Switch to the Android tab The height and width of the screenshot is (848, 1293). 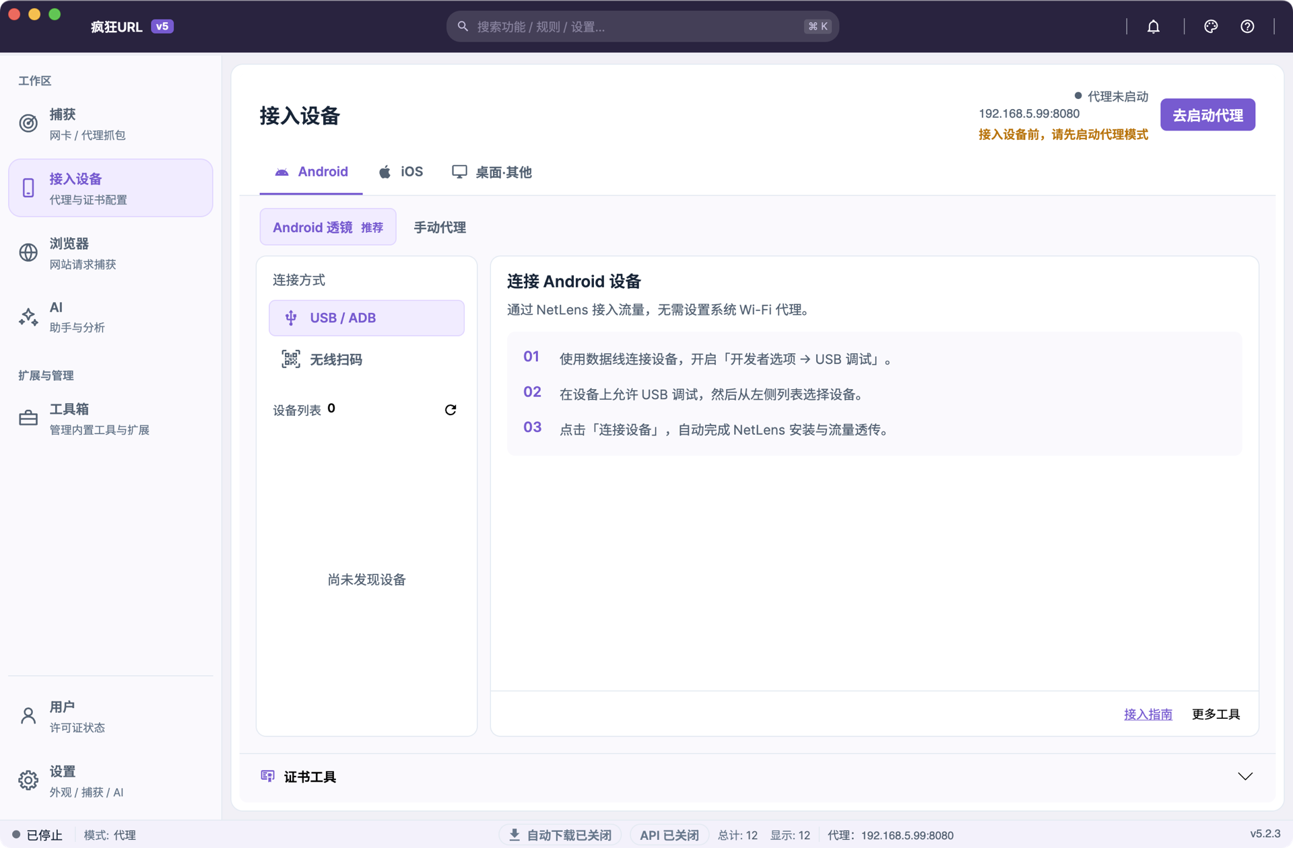click(x=311, y=172)
